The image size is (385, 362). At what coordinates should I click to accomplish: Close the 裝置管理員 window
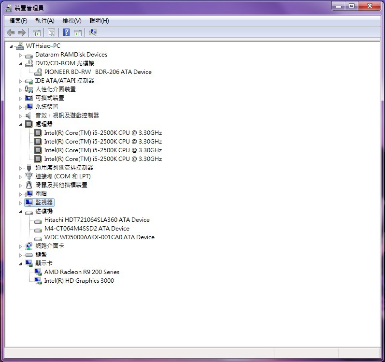click(370, 6)
